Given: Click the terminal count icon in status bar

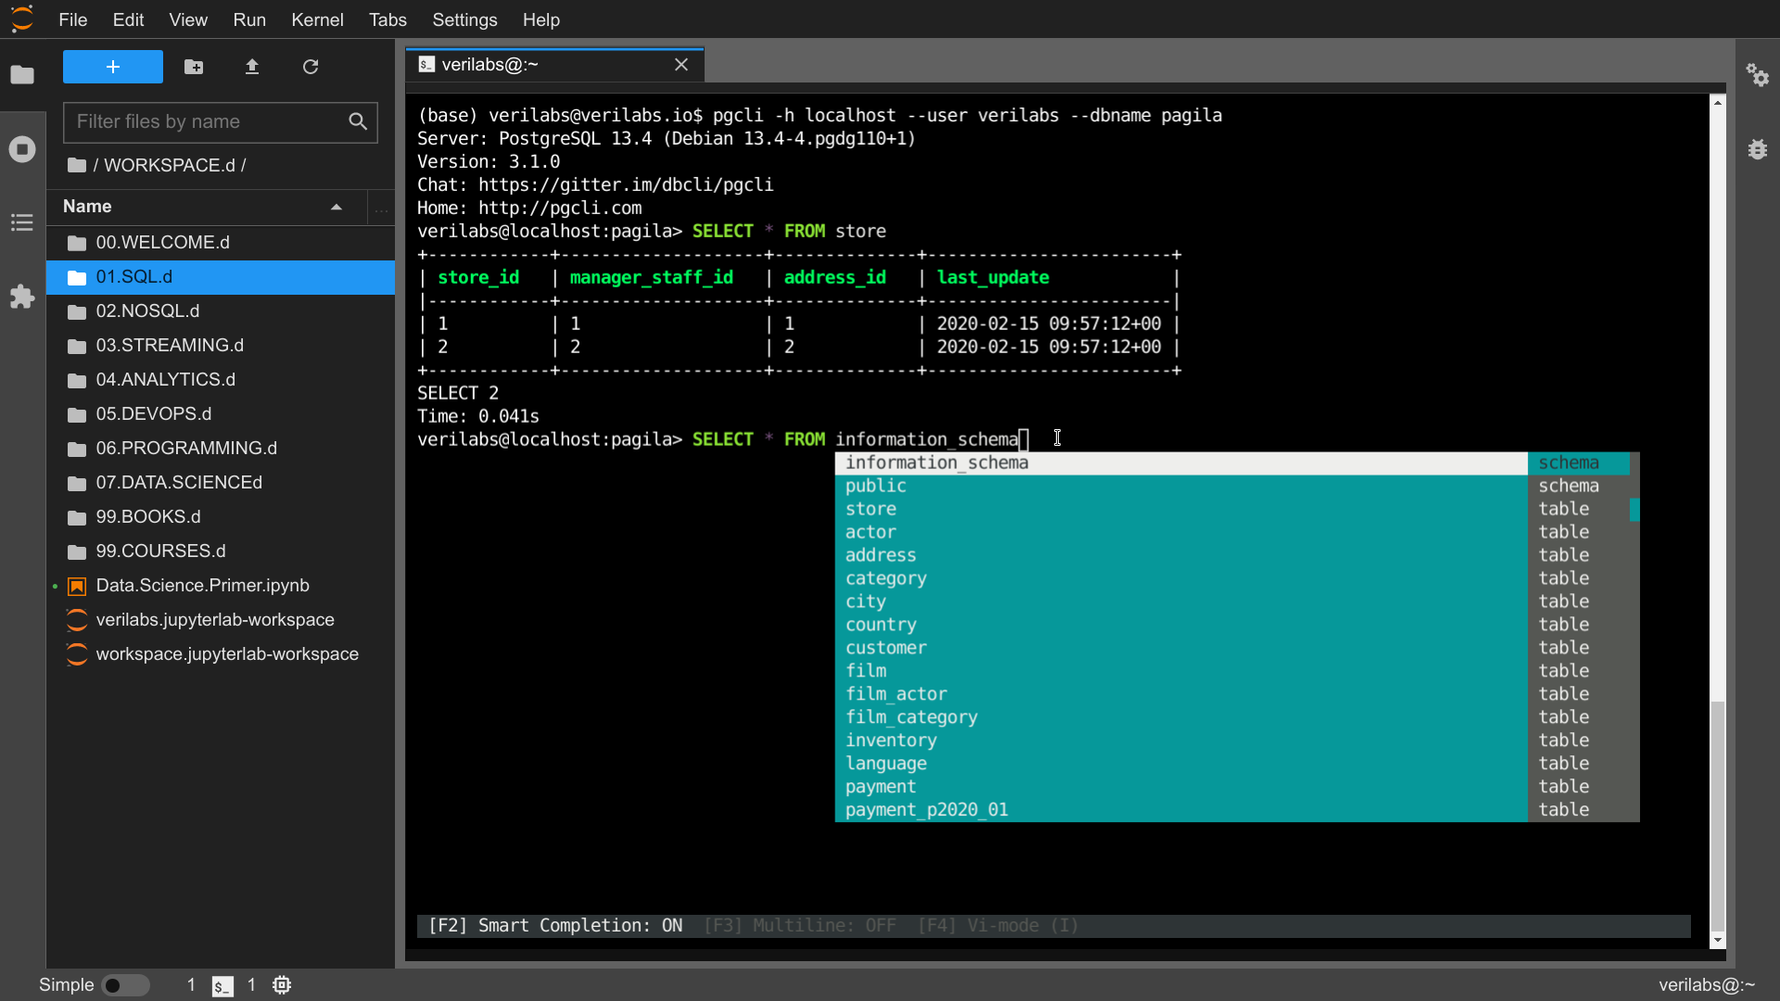Looking at the screenshot, I should tap(222, 985).
